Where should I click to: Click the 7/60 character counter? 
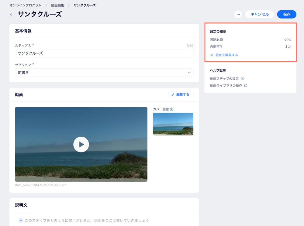click(190, 46)
